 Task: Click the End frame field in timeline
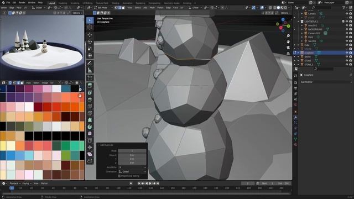click(x=284, y=184)
